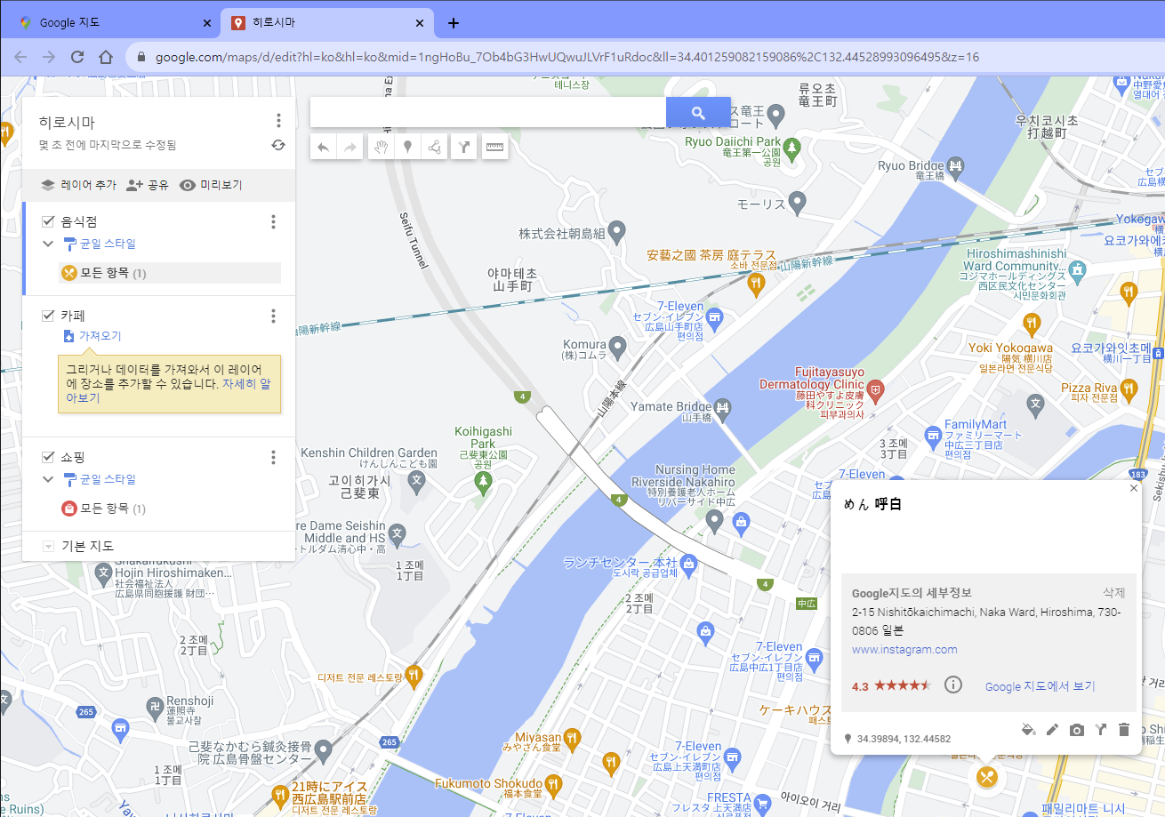Close the Google 지도 browser tab
The image size is (1165, 817).
[x=207, y=23]
